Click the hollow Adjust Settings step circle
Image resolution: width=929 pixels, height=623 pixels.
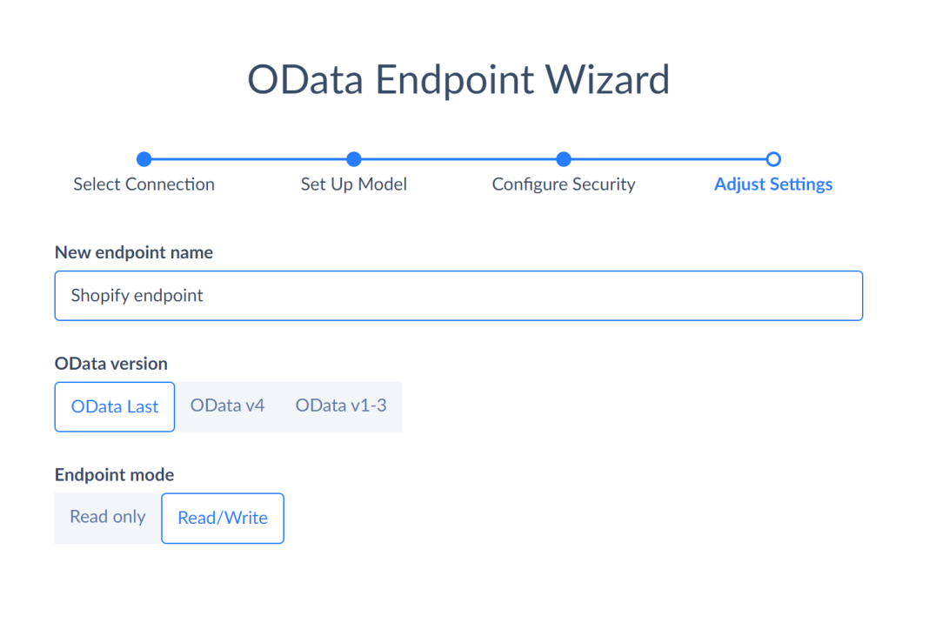773,159
